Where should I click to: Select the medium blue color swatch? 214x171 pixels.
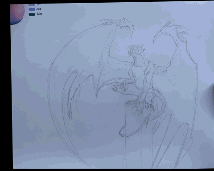(32, 9)
